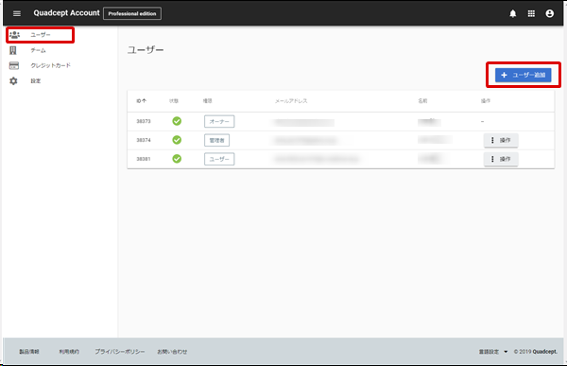This screenshot has height=366, width=567.
Task: Click the Quadcept Account title
Action: (x=66, y=13)
